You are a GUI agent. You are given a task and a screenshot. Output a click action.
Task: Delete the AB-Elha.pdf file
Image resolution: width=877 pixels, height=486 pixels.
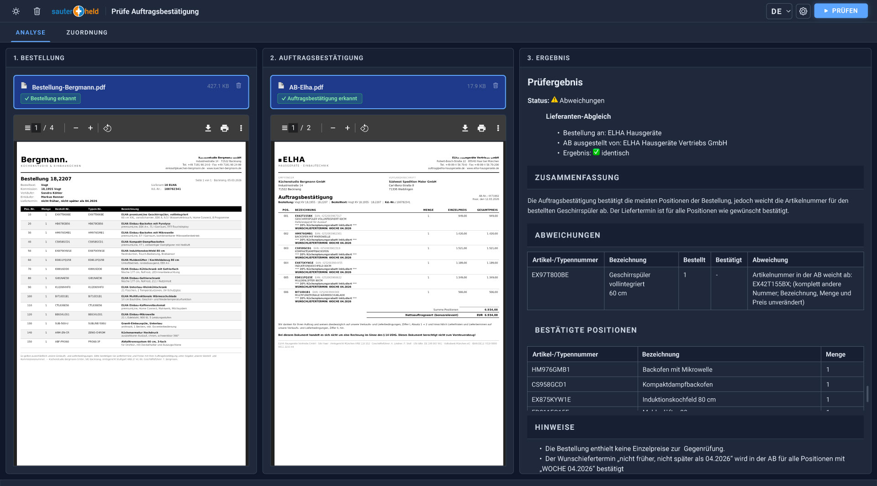pos(496,86)
